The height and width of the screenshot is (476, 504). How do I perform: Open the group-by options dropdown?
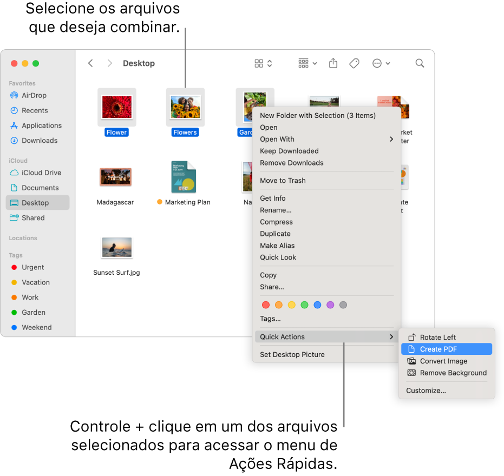[x=307, y=63]
